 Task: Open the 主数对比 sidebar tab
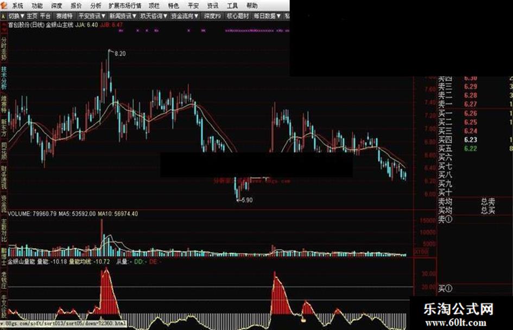click(x=4, y=231)
